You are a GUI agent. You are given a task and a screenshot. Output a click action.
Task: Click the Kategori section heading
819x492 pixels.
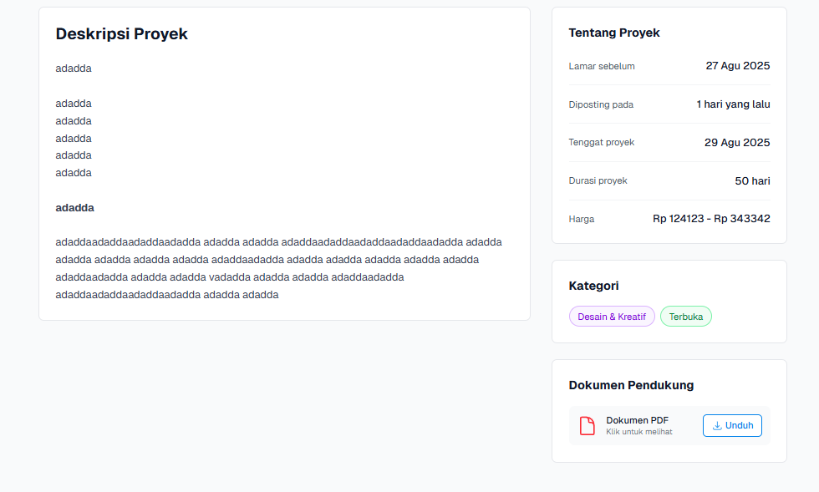(593, 286)
